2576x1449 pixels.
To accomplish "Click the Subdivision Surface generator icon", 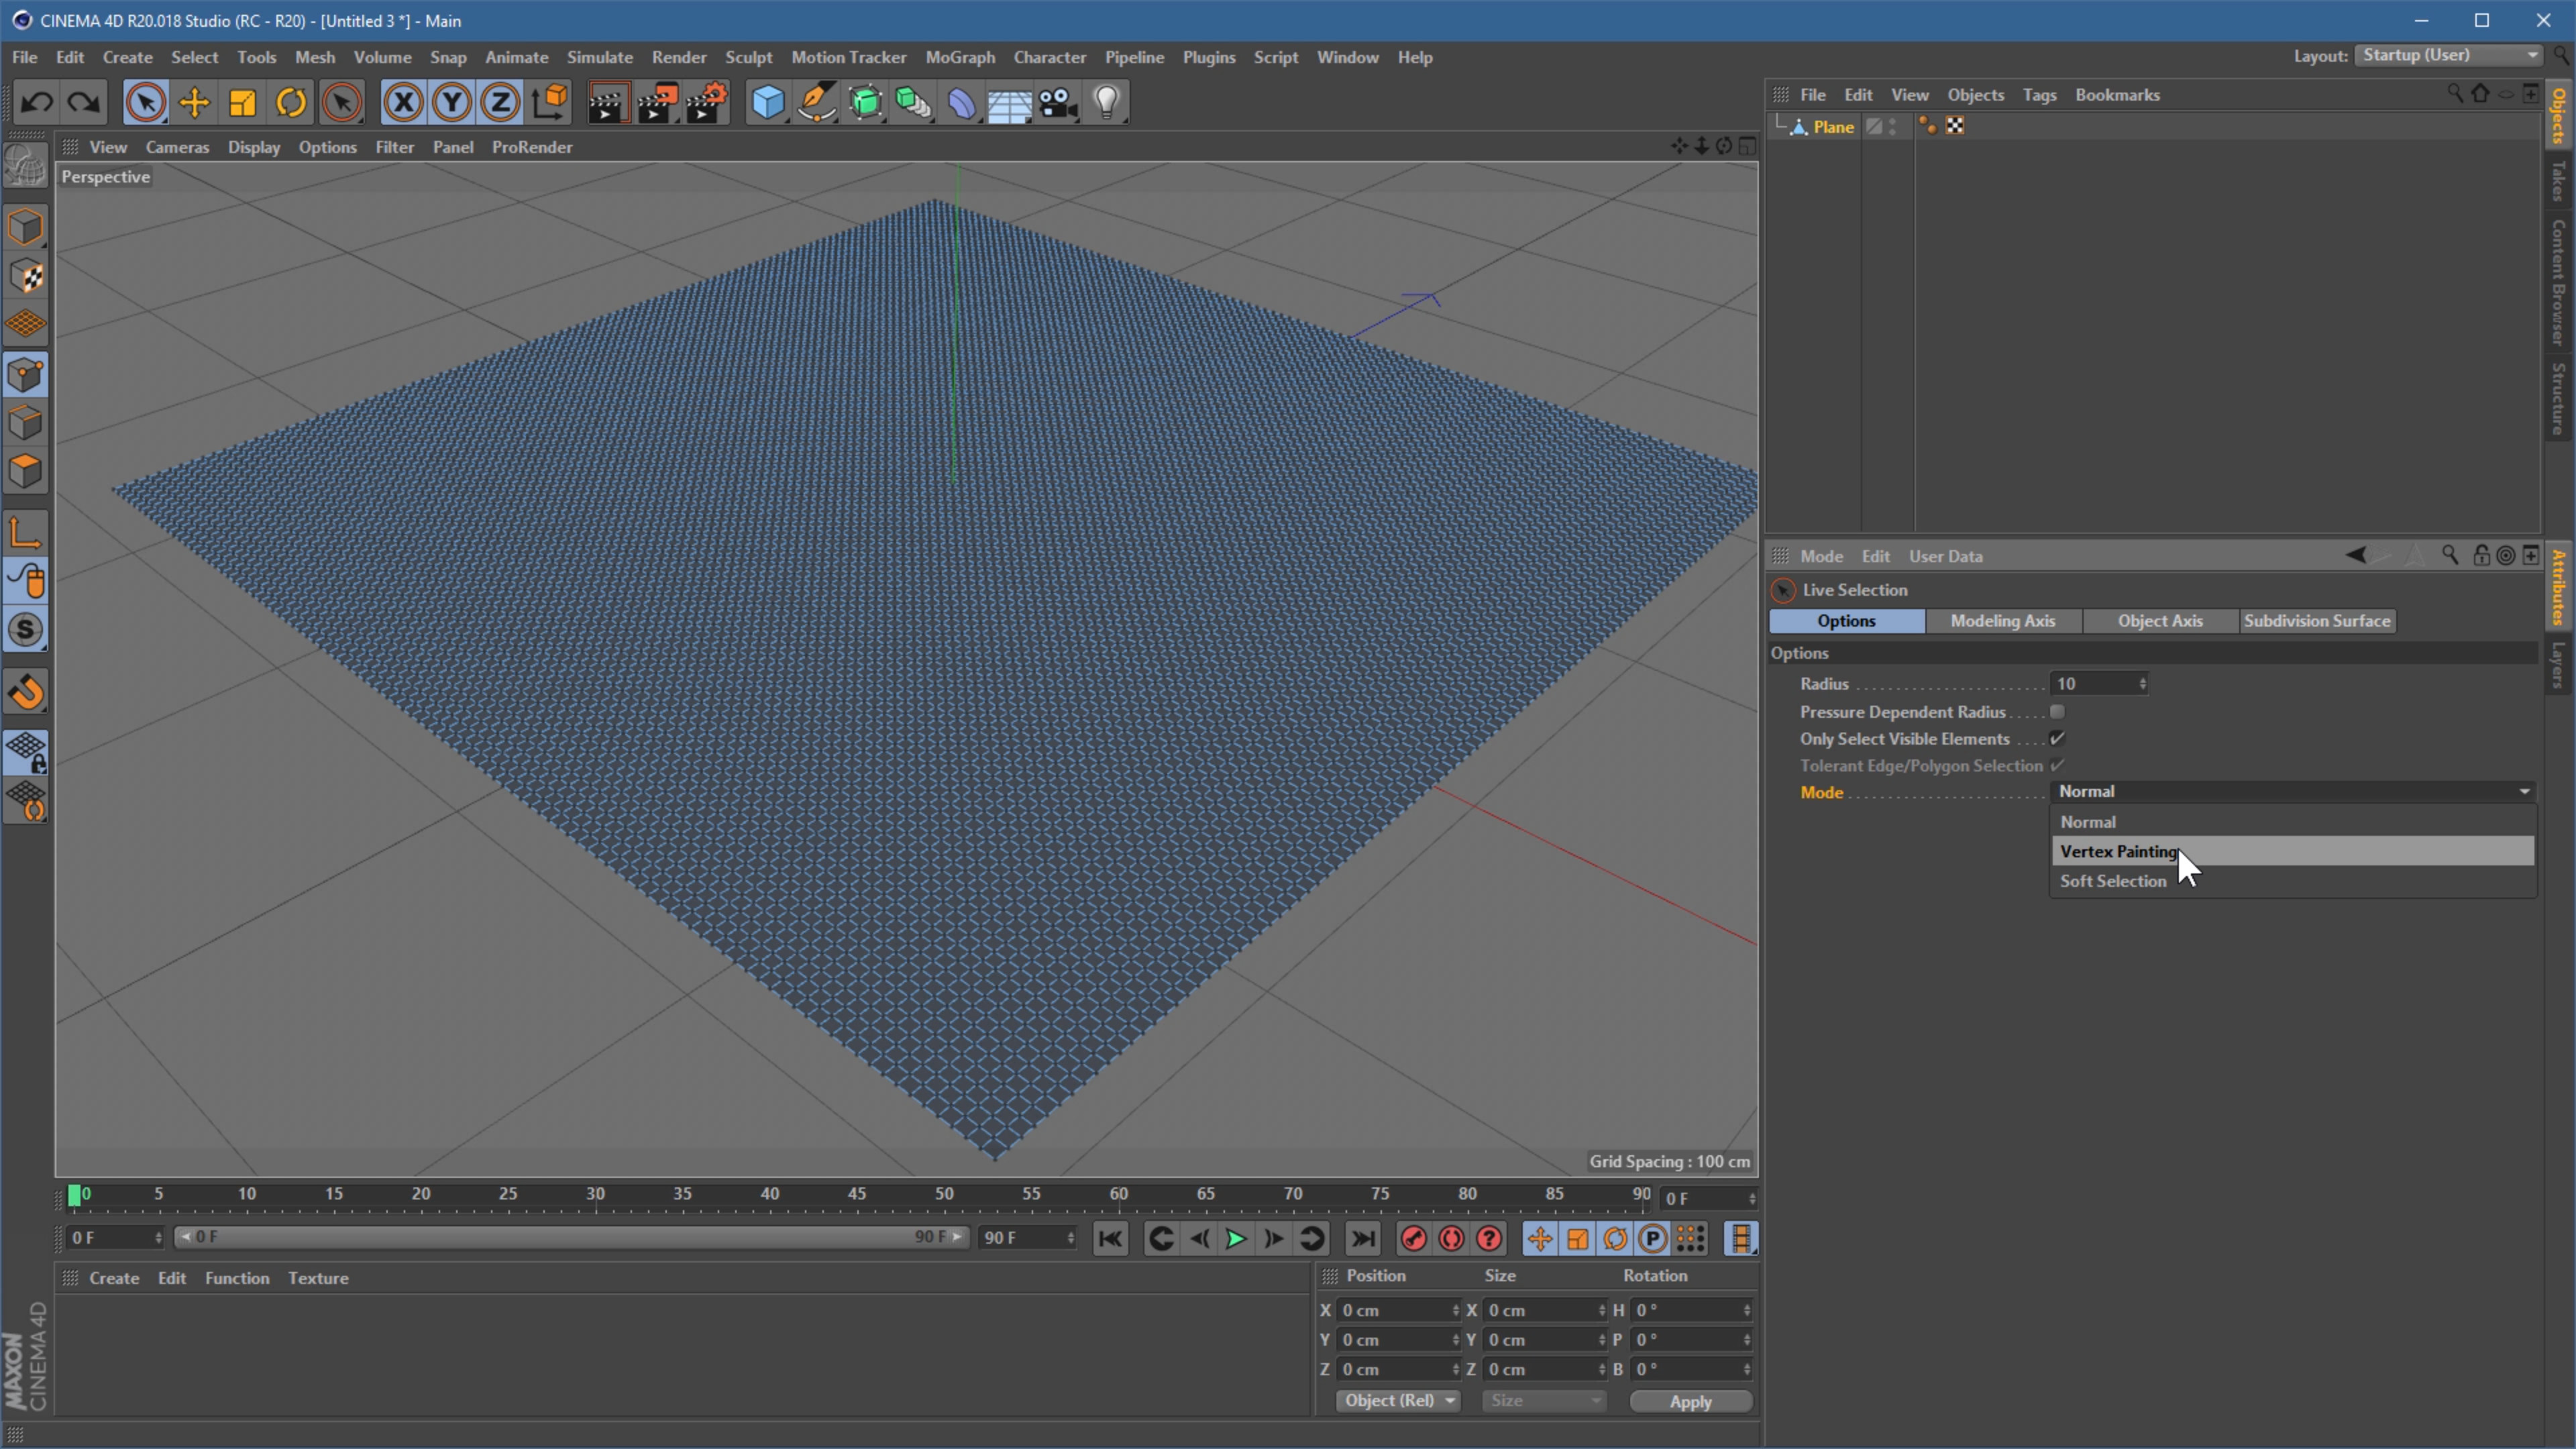I will point(866,102).
